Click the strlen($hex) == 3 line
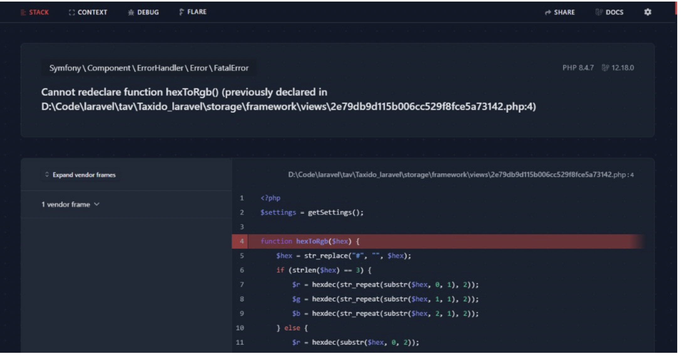686x360 pixels. pos(324,270)
